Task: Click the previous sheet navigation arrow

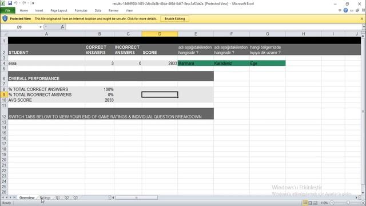Action: pos(6,197)
